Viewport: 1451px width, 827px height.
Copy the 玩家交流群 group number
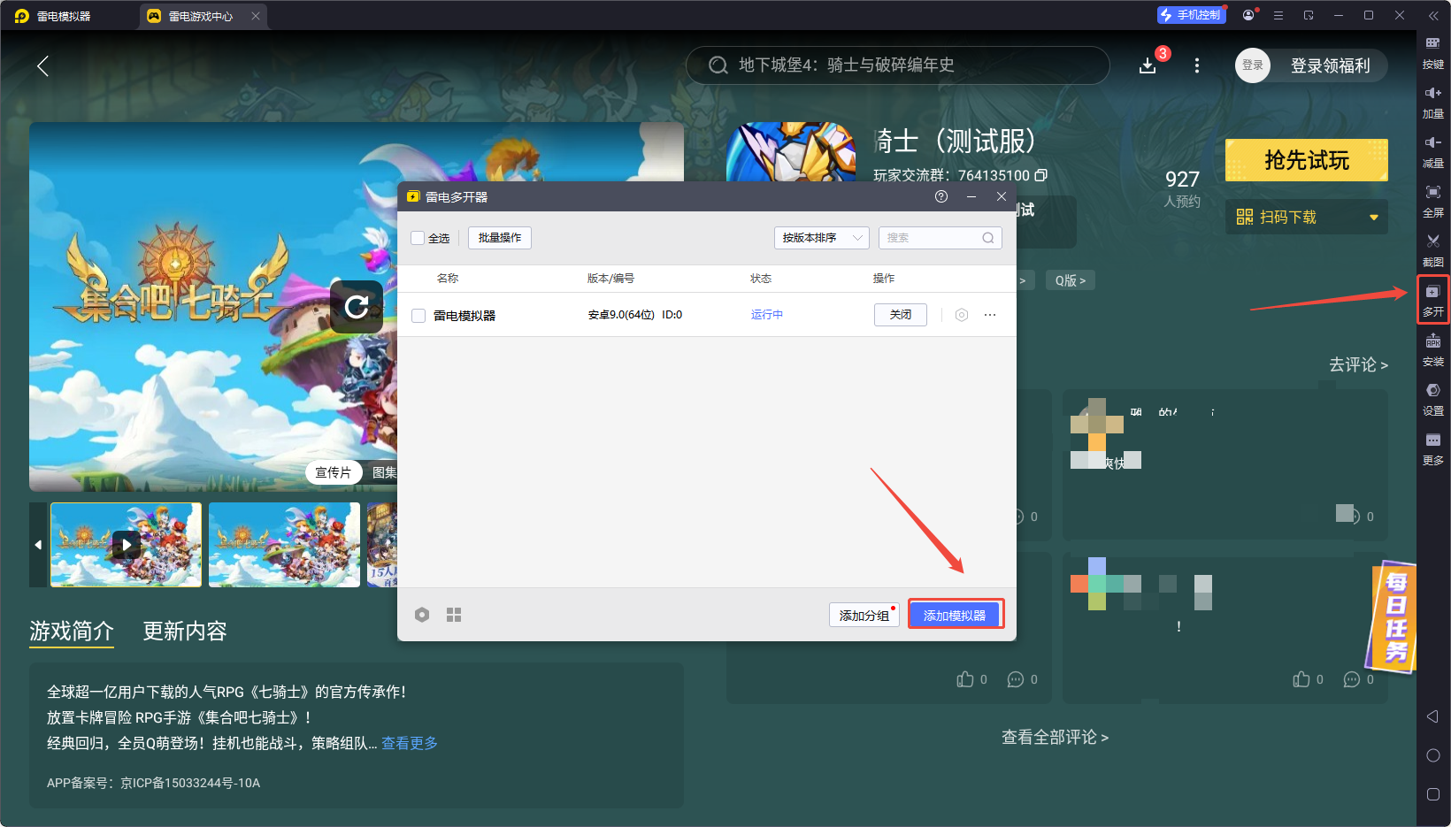pyautogui.click(x=1041, y=175)
